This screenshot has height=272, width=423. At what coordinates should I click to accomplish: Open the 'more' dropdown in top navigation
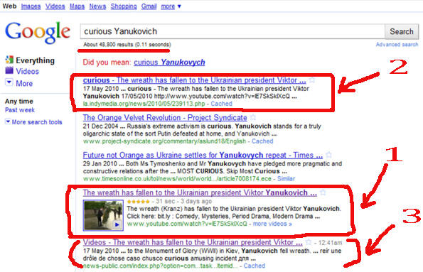[x=171, y=6]
